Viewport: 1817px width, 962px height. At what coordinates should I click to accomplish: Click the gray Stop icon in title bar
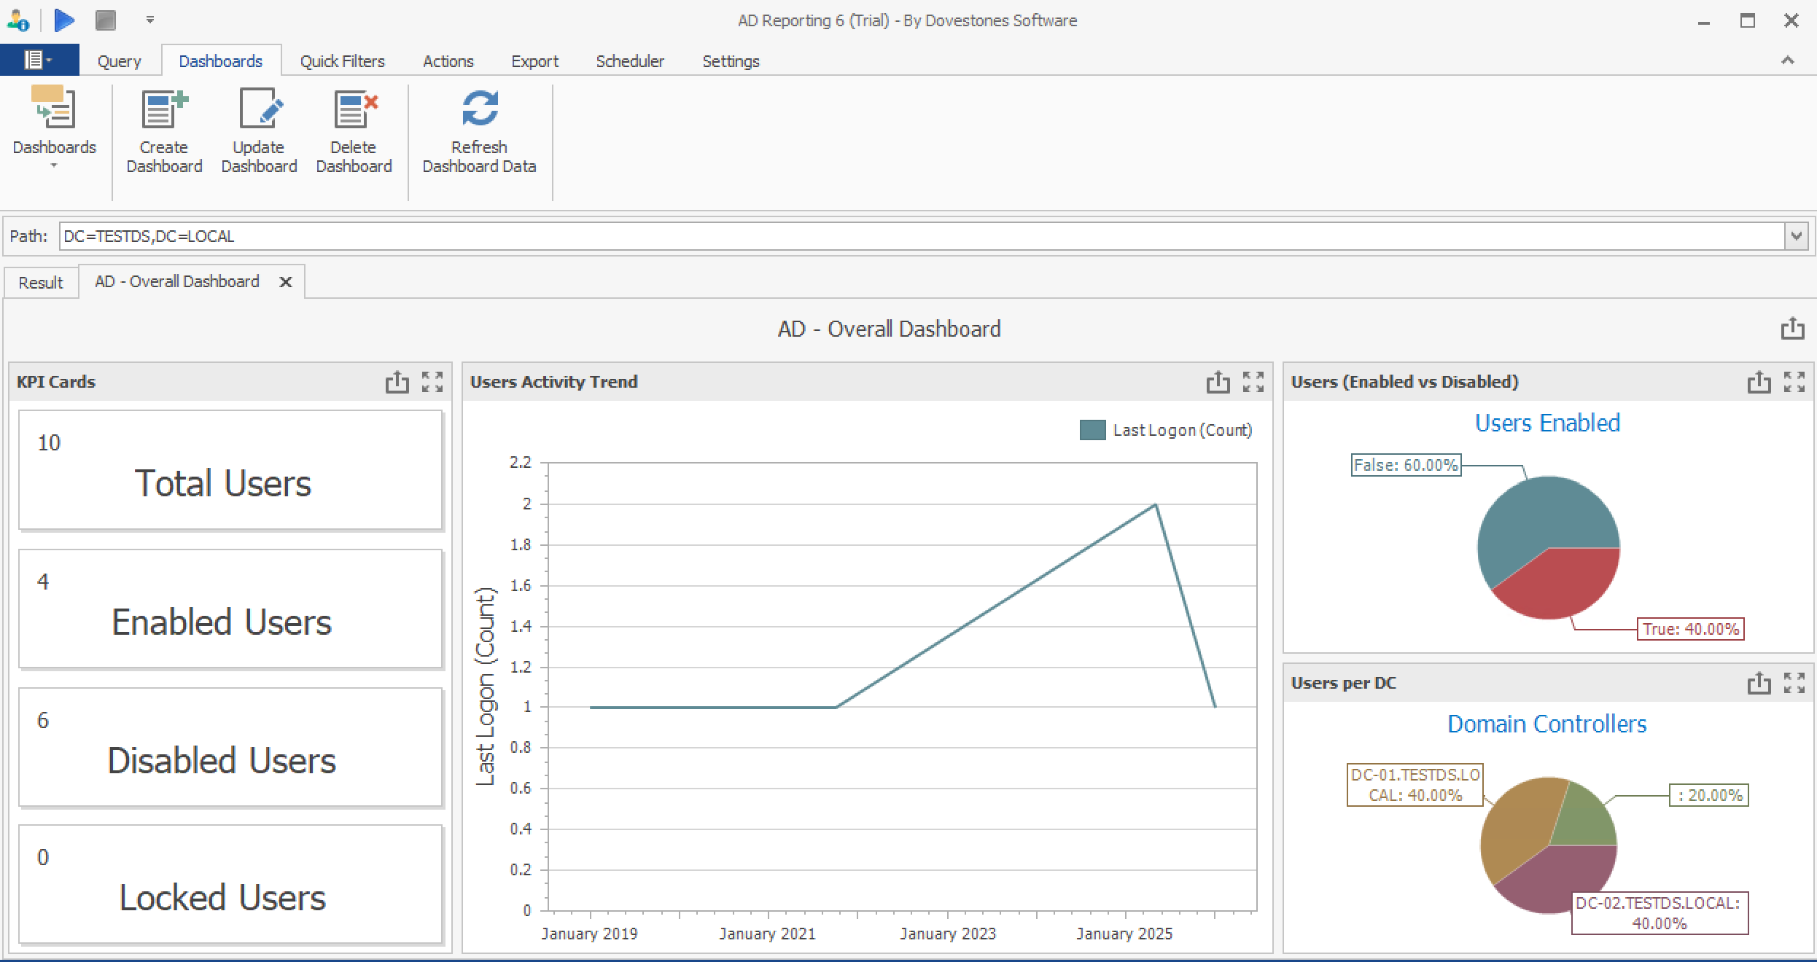[x=106, y=20]
